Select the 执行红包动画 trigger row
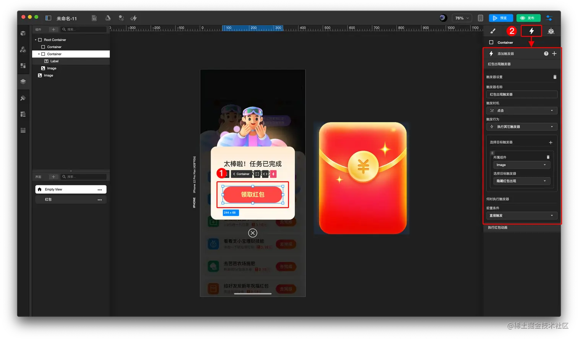The width and height of the screenshot is (578, 339). point(522,228)
